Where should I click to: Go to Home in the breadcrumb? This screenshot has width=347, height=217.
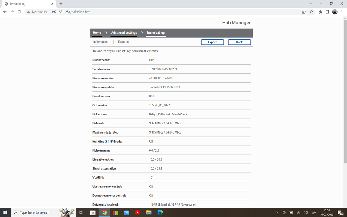point(97,33)
